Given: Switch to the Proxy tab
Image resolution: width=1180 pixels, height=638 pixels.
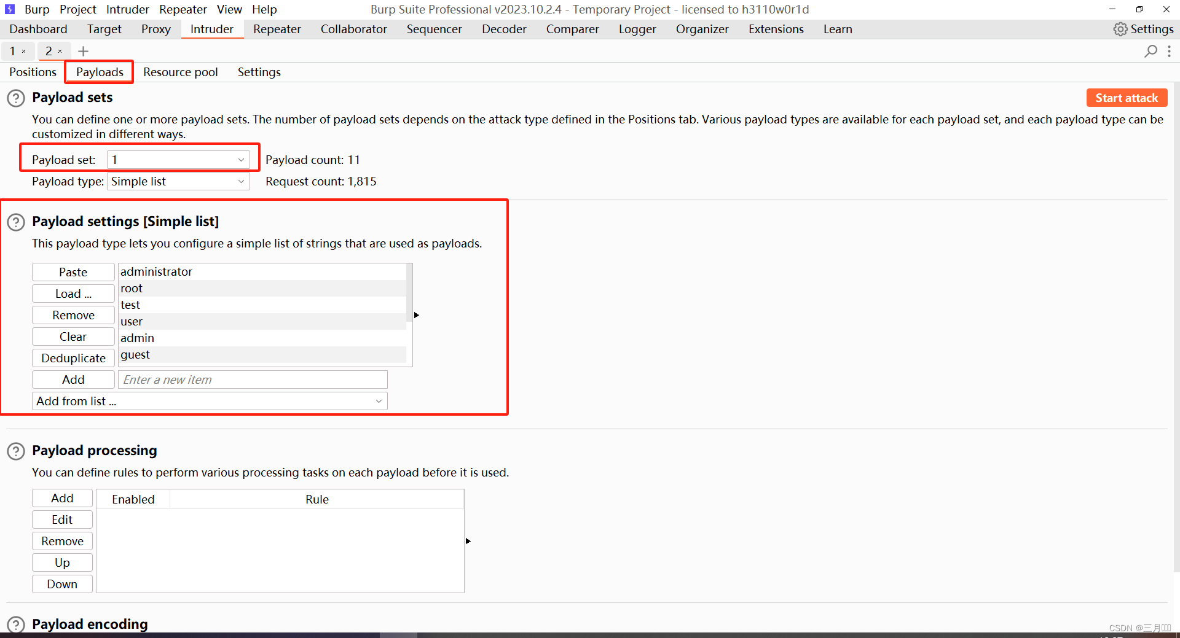Looking at the screenshot, I should click(156, 29).
